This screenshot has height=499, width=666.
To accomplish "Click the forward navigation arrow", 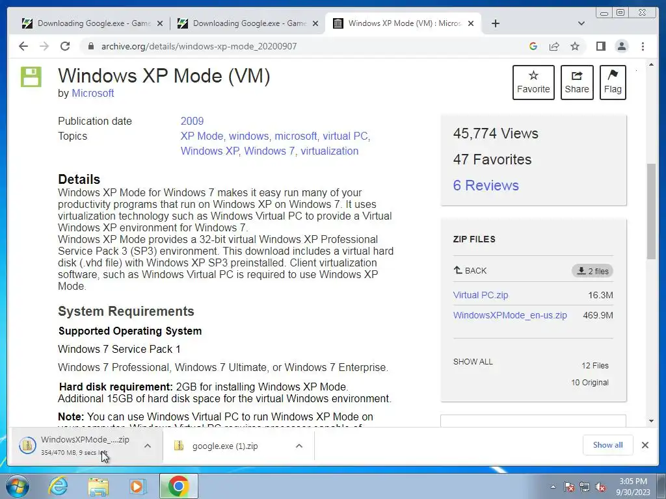I will tap(44, 46).
